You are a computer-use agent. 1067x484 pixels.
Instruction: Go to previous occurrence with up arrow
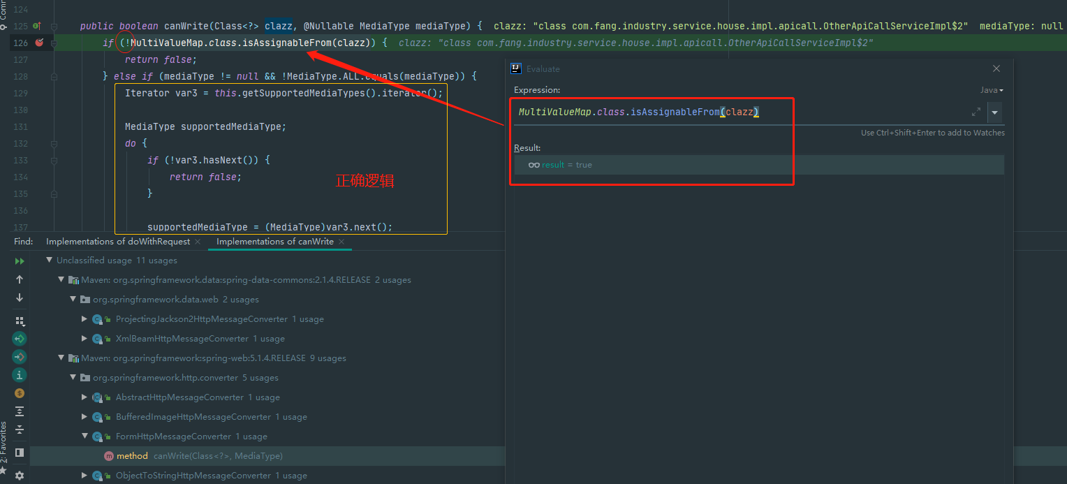(x=20, y=279)
